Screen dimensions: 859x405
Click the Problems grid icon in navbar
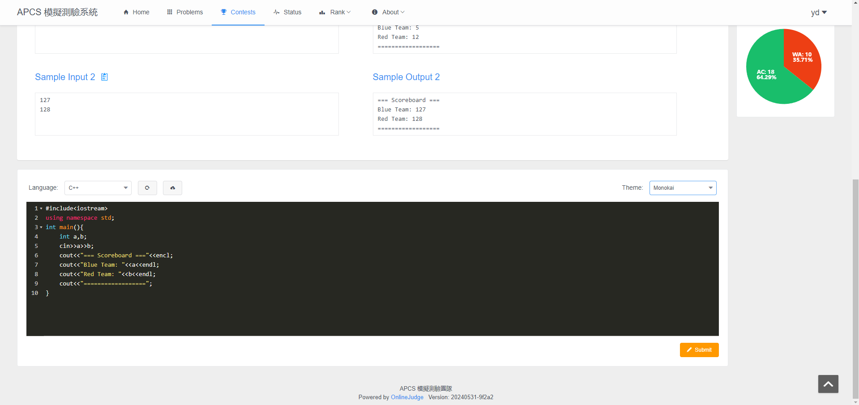pos(170,12)
